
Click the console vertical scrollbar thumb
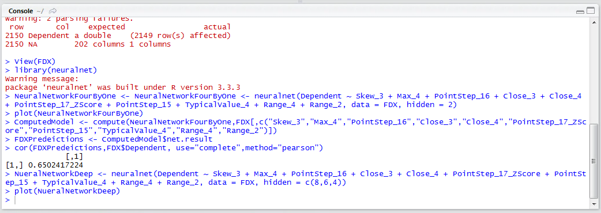click(594, 162)
